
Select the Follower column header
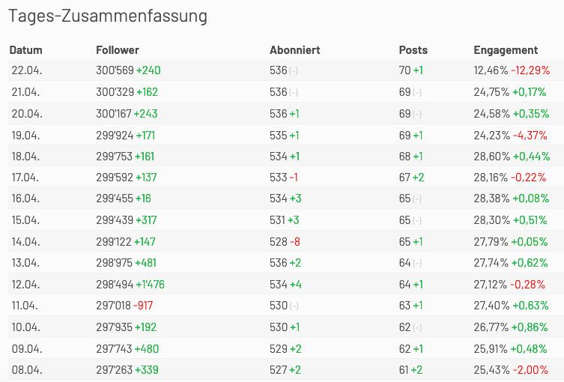118,50
